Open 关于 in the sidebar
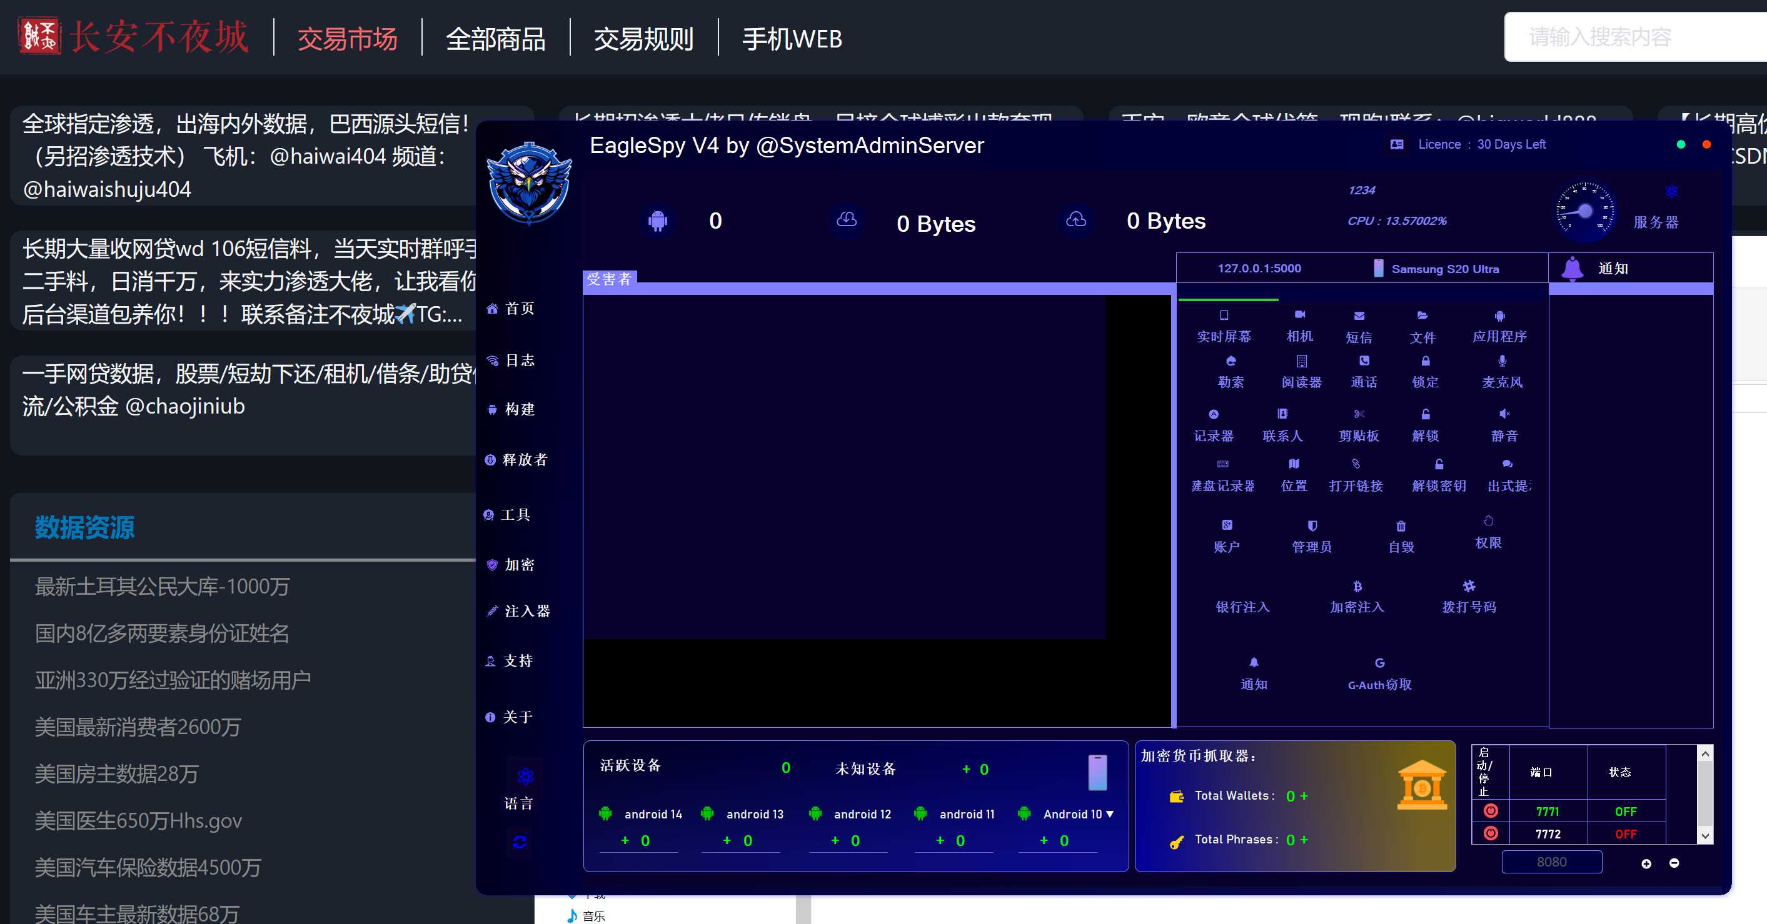Image resolution: width=1767 pixels, height=924 pixels. [x=509, y=717]
